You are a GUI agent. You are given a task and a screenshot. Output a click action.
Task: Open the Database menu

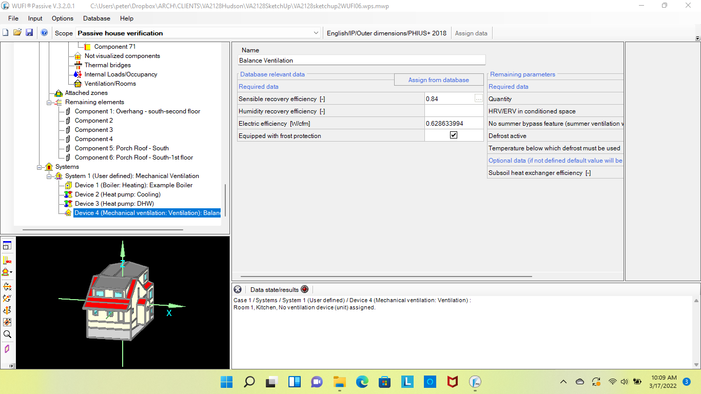tap(96, 18)
